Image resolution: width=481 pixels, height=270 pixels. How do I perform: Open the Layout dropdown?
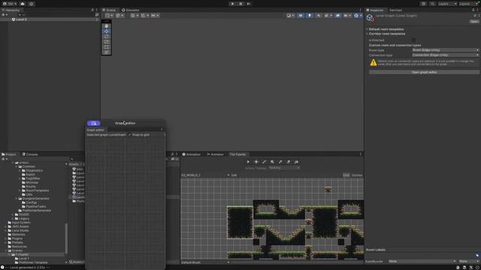(469, 4)
